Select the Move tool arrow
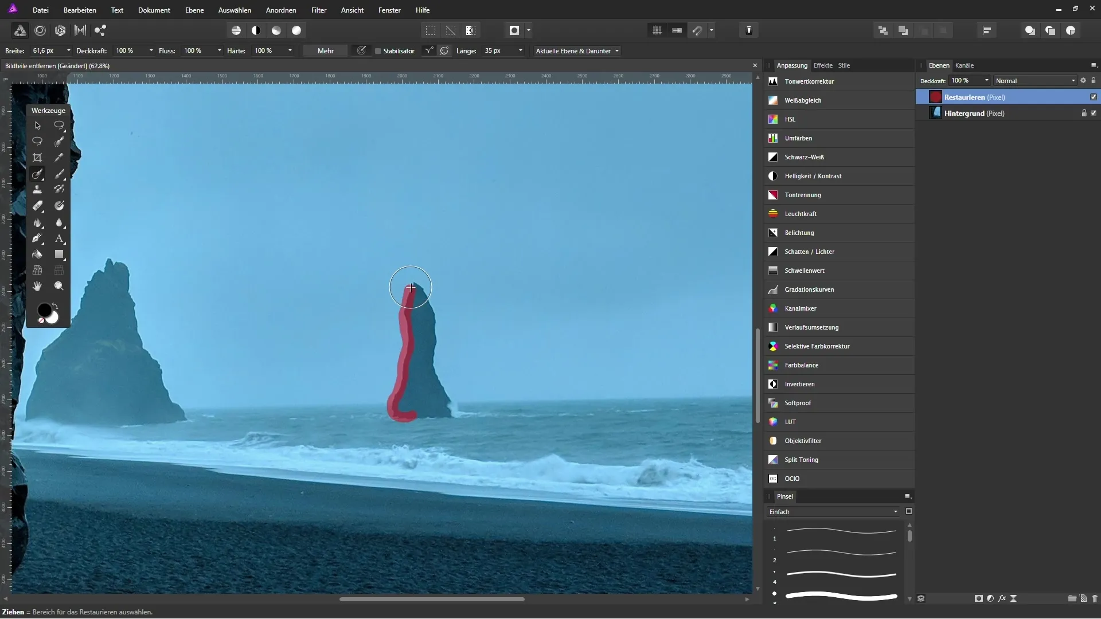The width and height of the screenshot is (1101, 619). (x=37, y=125)
